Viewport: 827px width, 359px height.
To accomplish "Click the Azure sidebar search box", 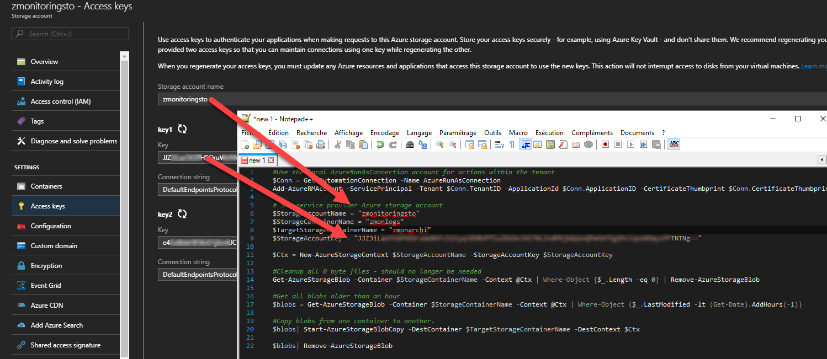I will (x=70, y=34).
